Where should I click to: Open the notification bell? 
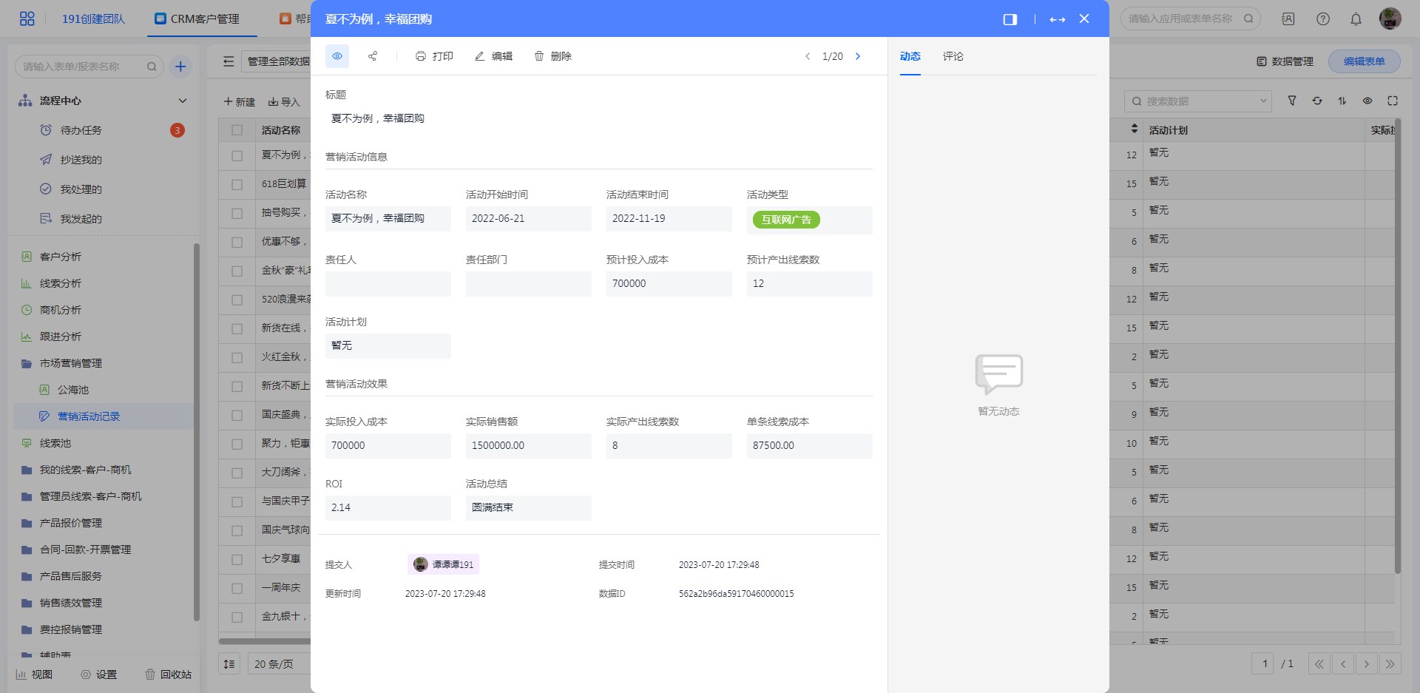pos(1356,19)
